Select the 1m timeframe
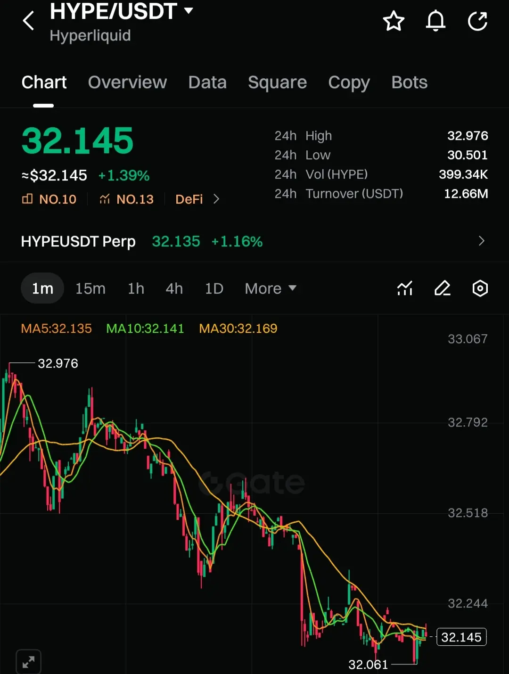The image size is (509, 674). point(42,288)
